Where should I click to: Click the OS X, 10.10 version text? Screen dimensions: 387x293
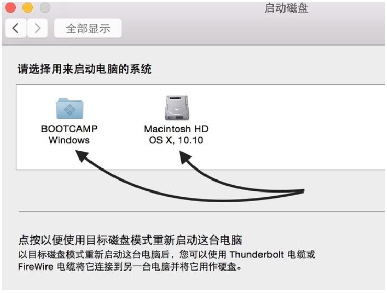point(176,140)
